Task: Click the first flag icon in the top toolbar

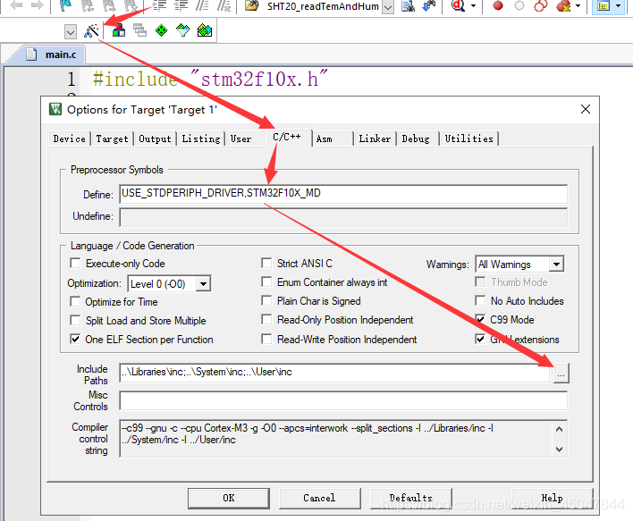Action: pos(66,5)
